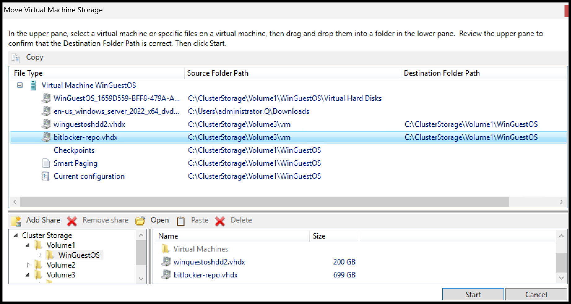Viewport: 571px width, 304px height.
Task: Click Remove share in the toolbar
Action: pyautogui.click(x=106, y=220)
